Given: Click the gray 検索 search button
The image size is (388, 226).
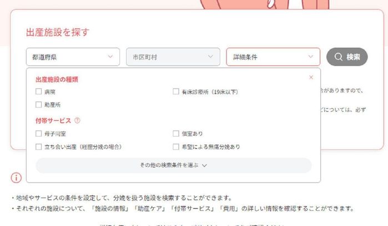Looking at the screenshot, I should (347, 57).
